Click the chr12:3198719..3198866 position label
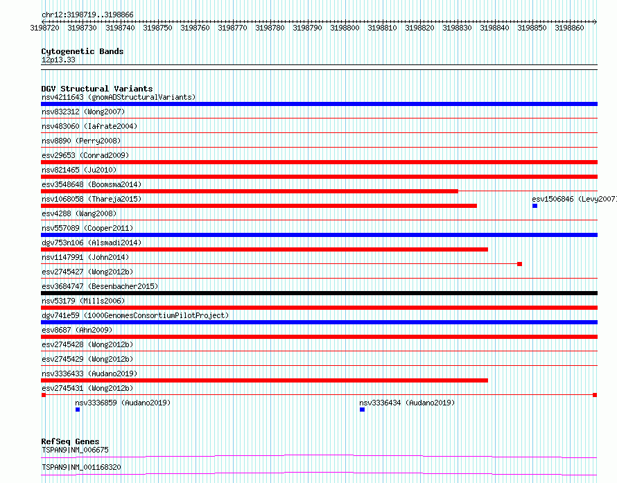This screenshot has height=483, width=617. [87, 15]
